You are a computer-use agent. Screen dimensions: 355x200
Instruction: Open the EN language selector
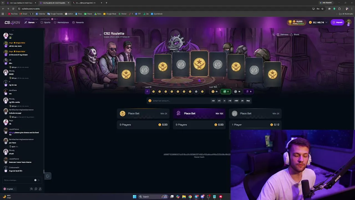pyautogui.click(x=54, y=19)
